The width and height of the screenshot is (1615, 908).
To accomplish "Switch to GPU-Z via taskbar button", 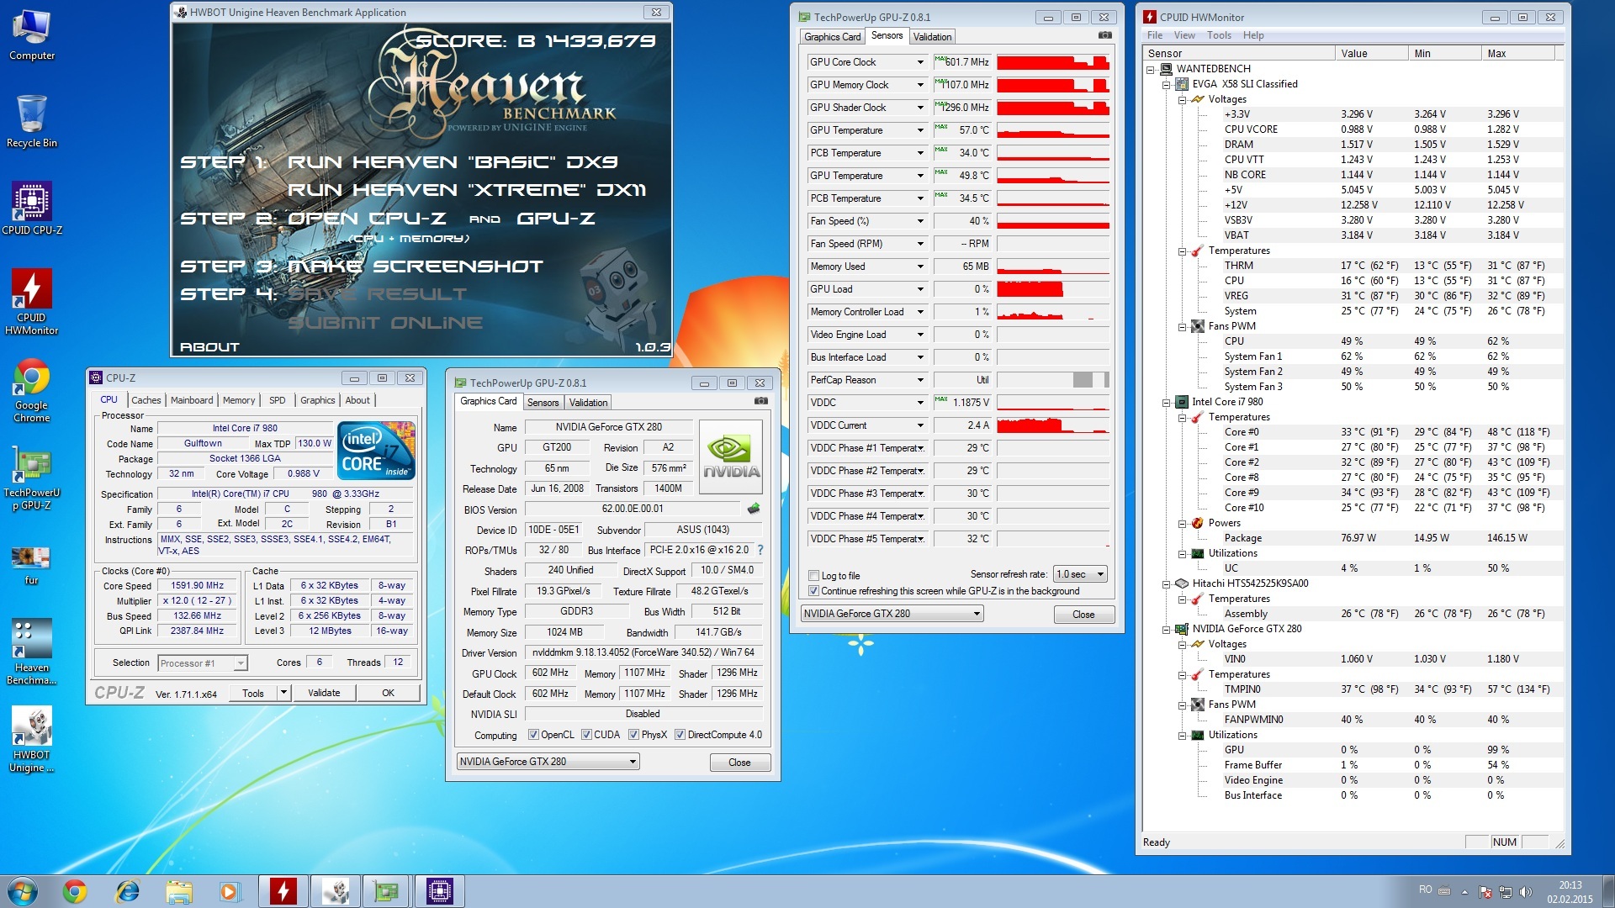I will click(x=387, y=891).
